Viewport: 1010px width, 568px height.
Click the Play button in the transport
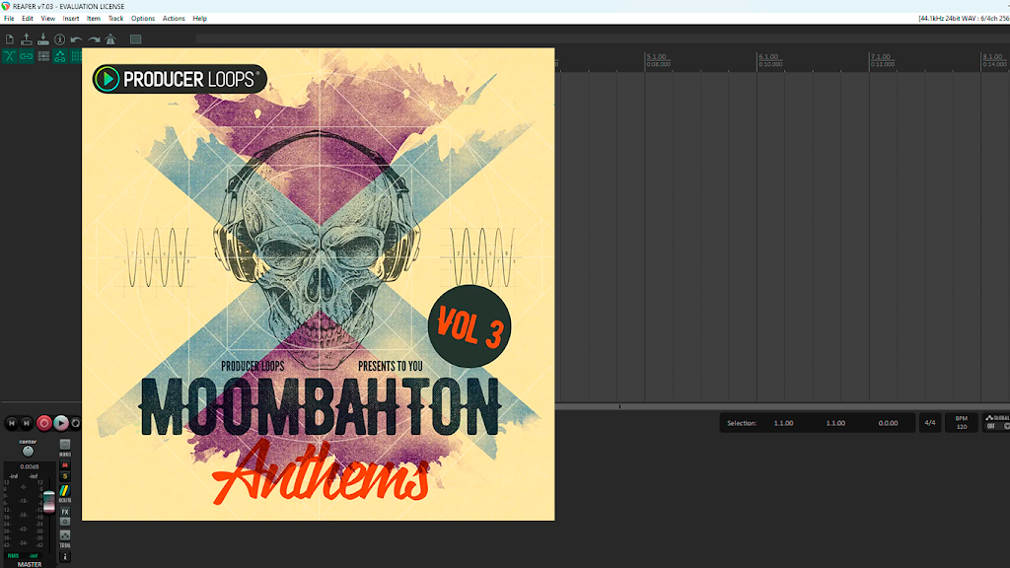60,423
